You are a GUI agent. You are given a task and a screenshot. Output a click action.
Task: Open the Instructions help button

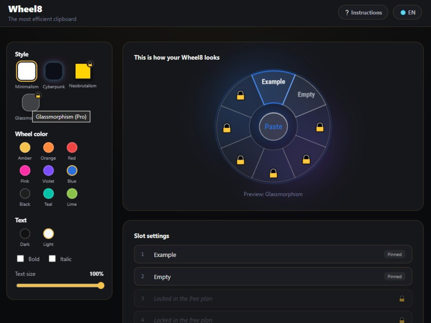363,12
